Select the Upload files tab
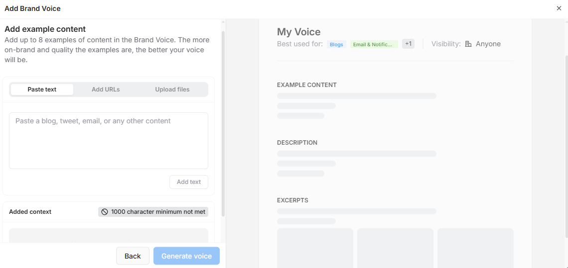Viewport: 568px width, 268px height. (172, 89)
